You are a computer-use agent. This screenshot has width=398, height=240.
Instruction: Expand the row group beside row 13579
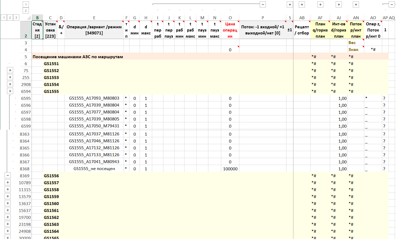(8, 196)
